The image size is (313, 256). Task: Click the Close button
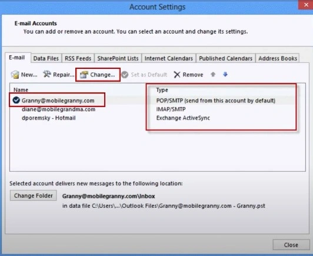coord(291,245)
